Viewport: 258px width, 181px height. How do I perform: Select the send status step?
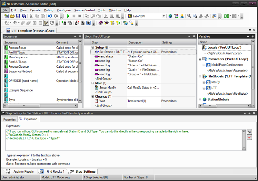(x=106, y=56)
